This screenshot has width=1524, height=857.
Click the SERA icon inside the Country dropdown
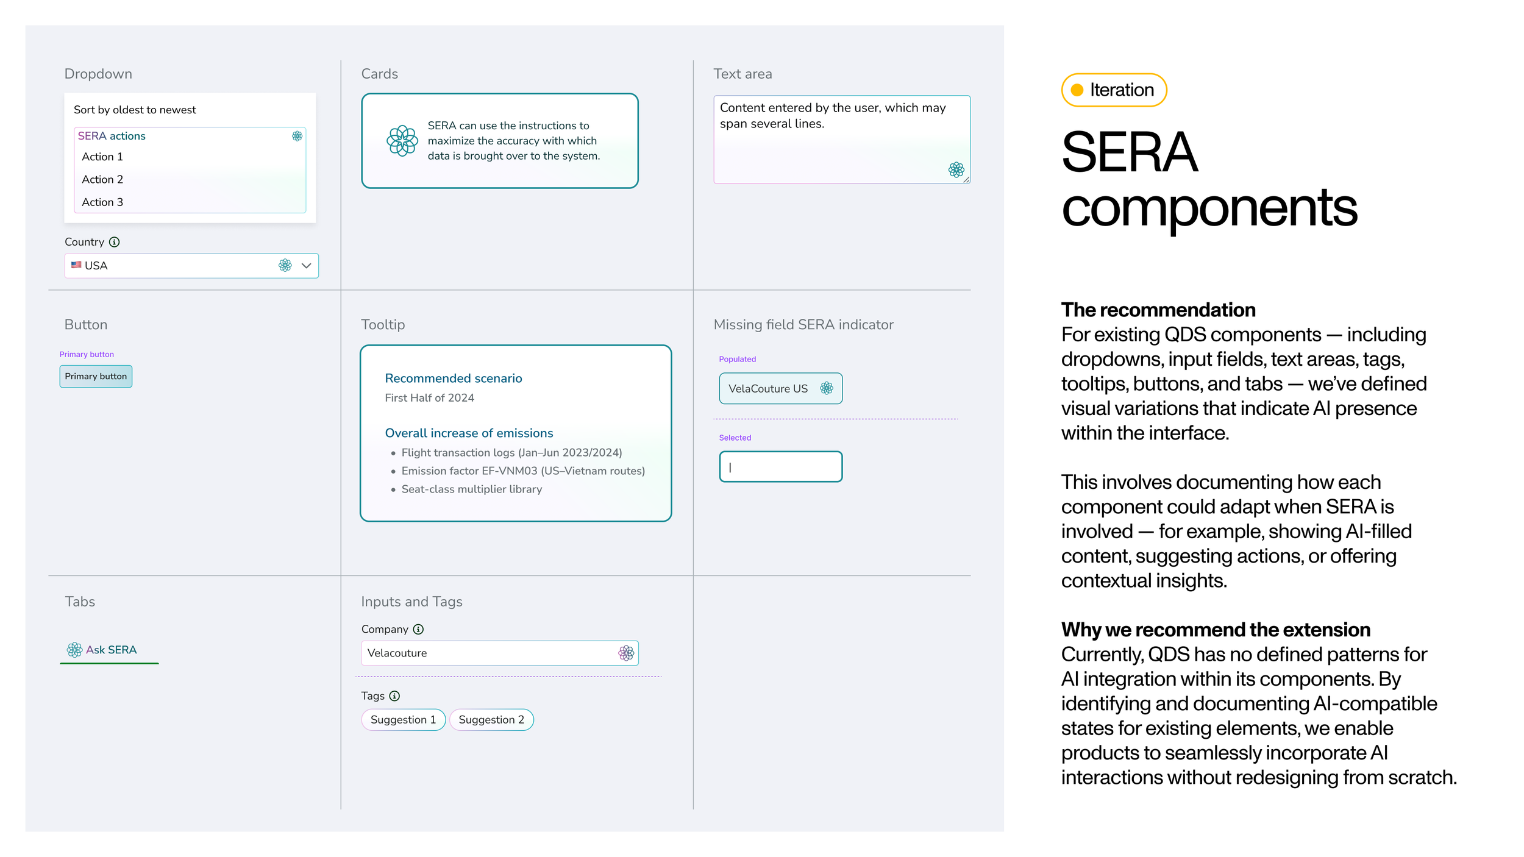285,265
